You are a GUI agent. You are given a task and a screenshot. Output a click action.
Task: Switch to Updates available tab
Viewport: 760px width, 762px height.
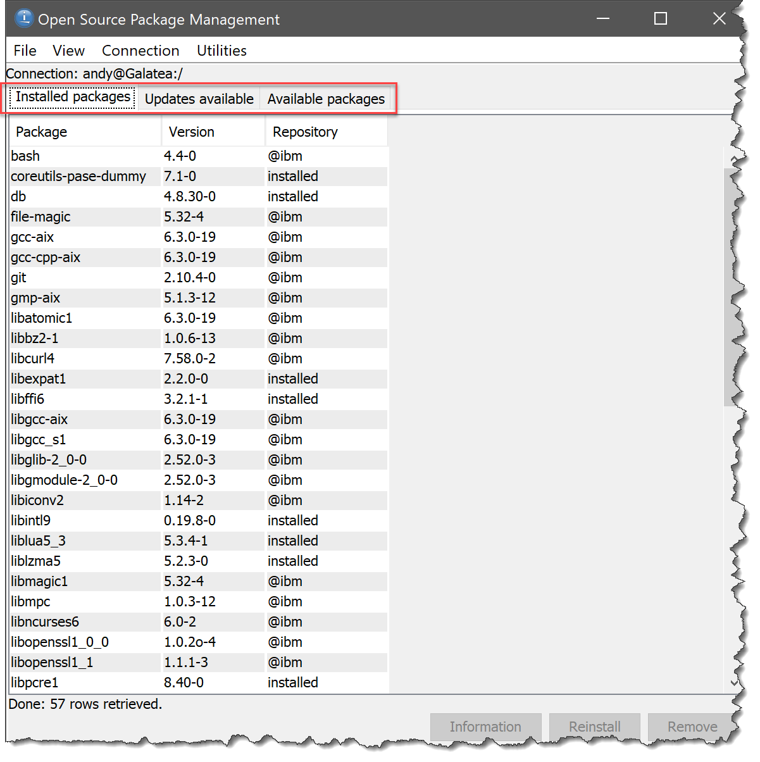(199, 99)
